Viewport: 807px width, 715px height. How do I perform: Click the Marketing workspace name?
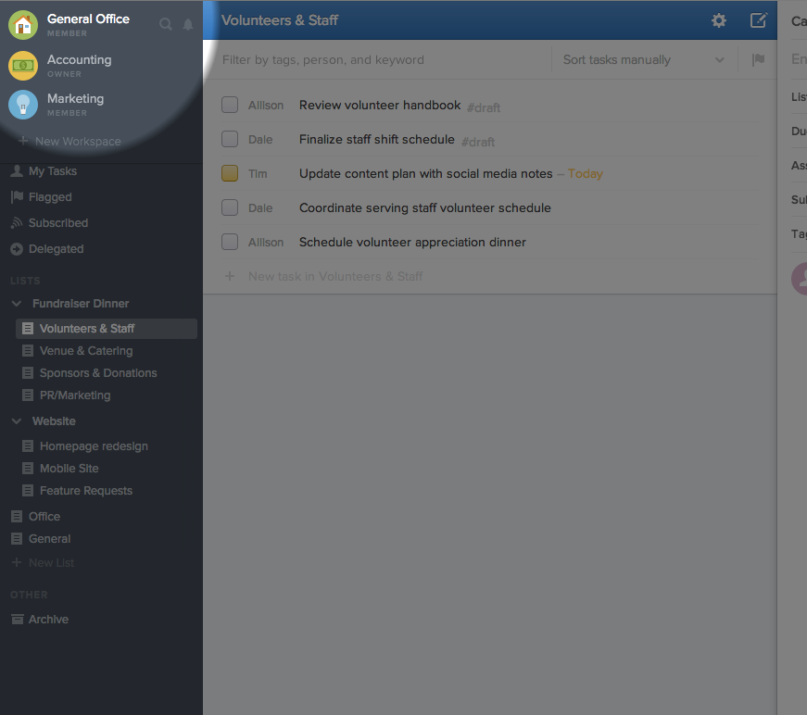click(x=75, y=99)
